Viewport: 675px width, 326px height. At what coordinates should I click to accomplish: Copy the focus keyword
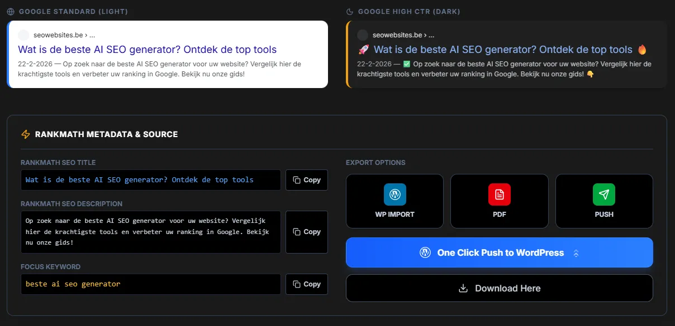(x=307, y=284)
